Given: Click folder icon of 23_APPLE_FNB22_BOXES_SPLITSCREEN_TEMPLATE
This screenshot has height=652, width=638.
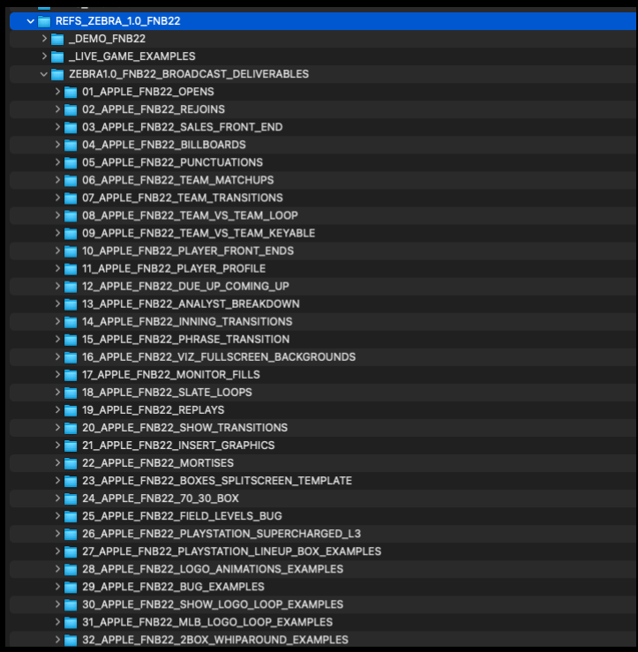Looking at the screenshot, I should (71, 481).
